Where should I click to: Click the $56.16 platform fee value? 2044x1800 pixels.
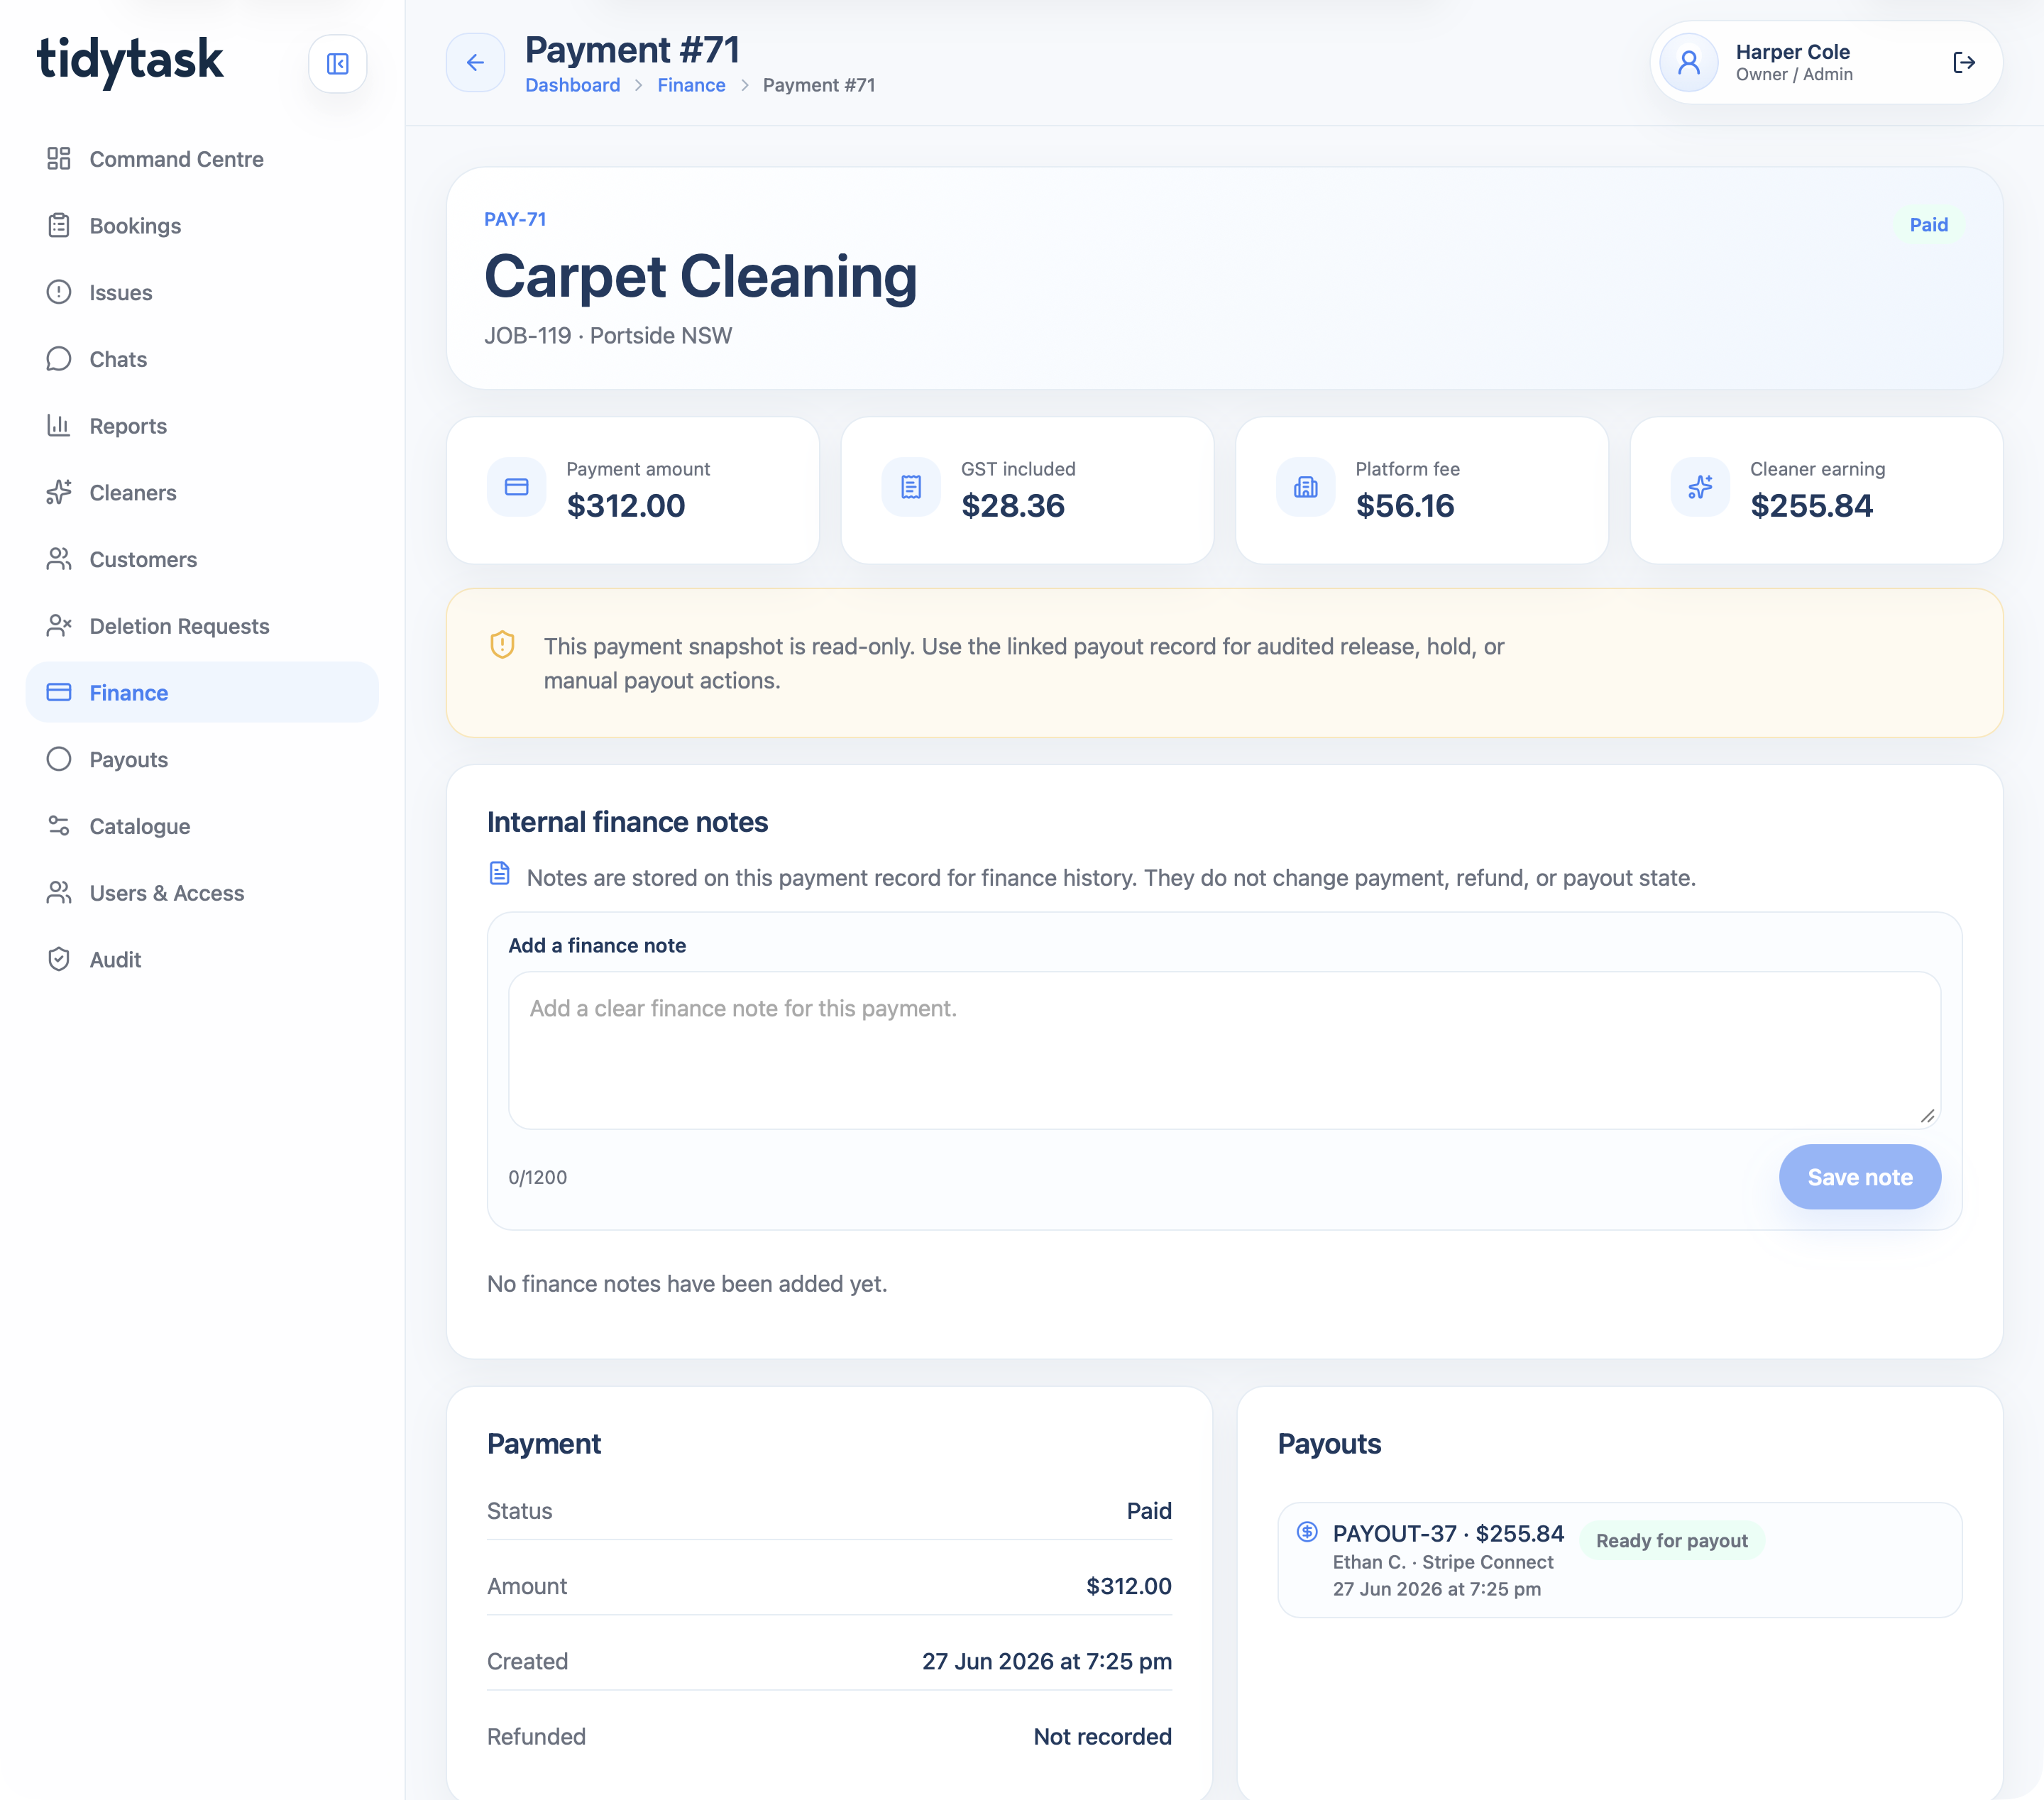click(x=1404, y=505)
